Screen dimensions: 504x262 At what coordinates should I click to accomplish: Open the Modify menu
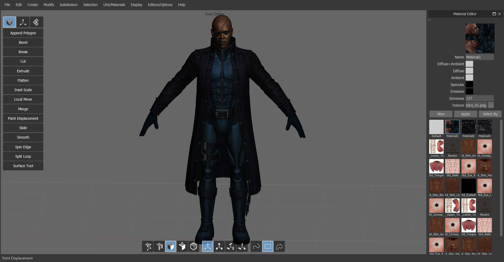(x=49, y=5)
